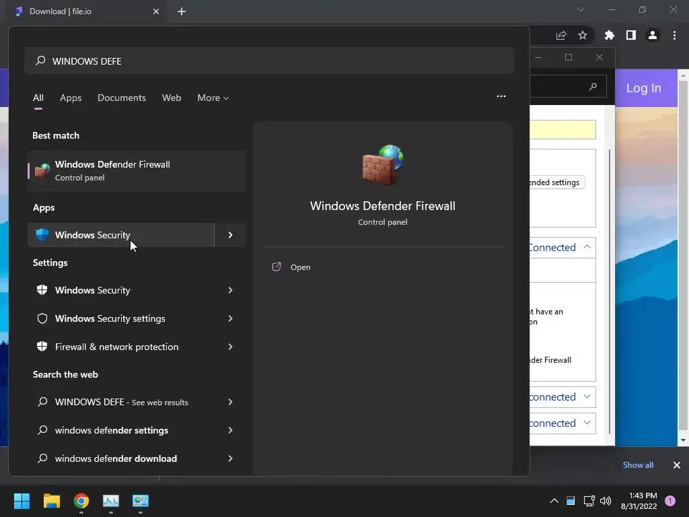Expand arrow for WINDOWS DEFE web results

(230, 402)
